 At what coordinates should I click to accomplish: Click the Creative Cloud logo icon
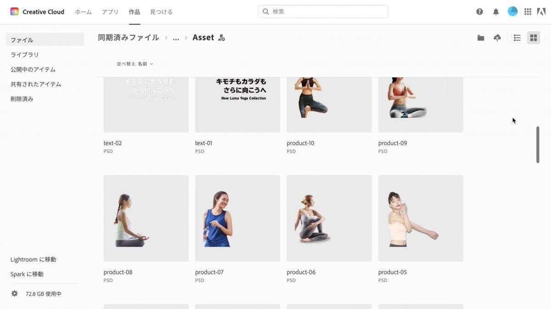click(14, 12)
